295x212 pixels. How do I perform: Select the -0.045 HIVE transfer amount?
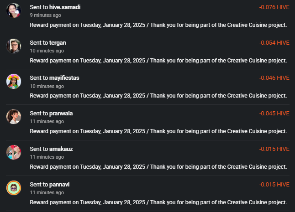pos(274,114)
